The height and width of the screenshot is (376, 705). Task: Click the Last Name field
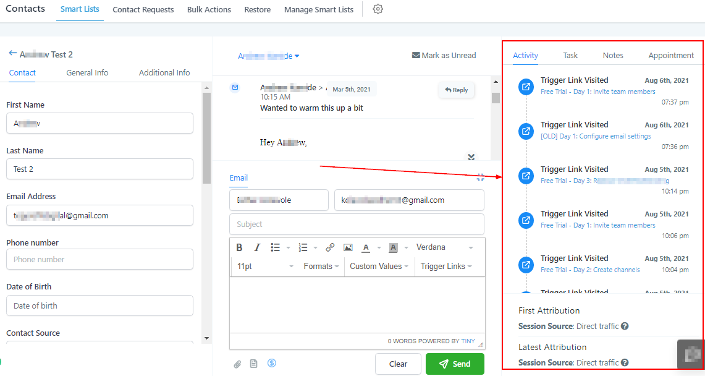(x=100, y=169)
